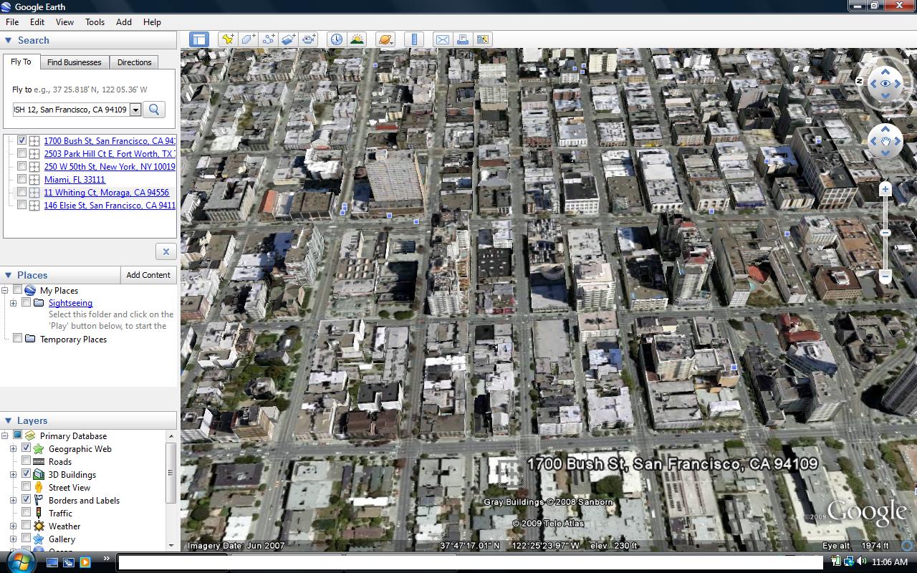The image size is (917, 573).
Task: Check the Temporary Places folder
Action: (18, 339)
